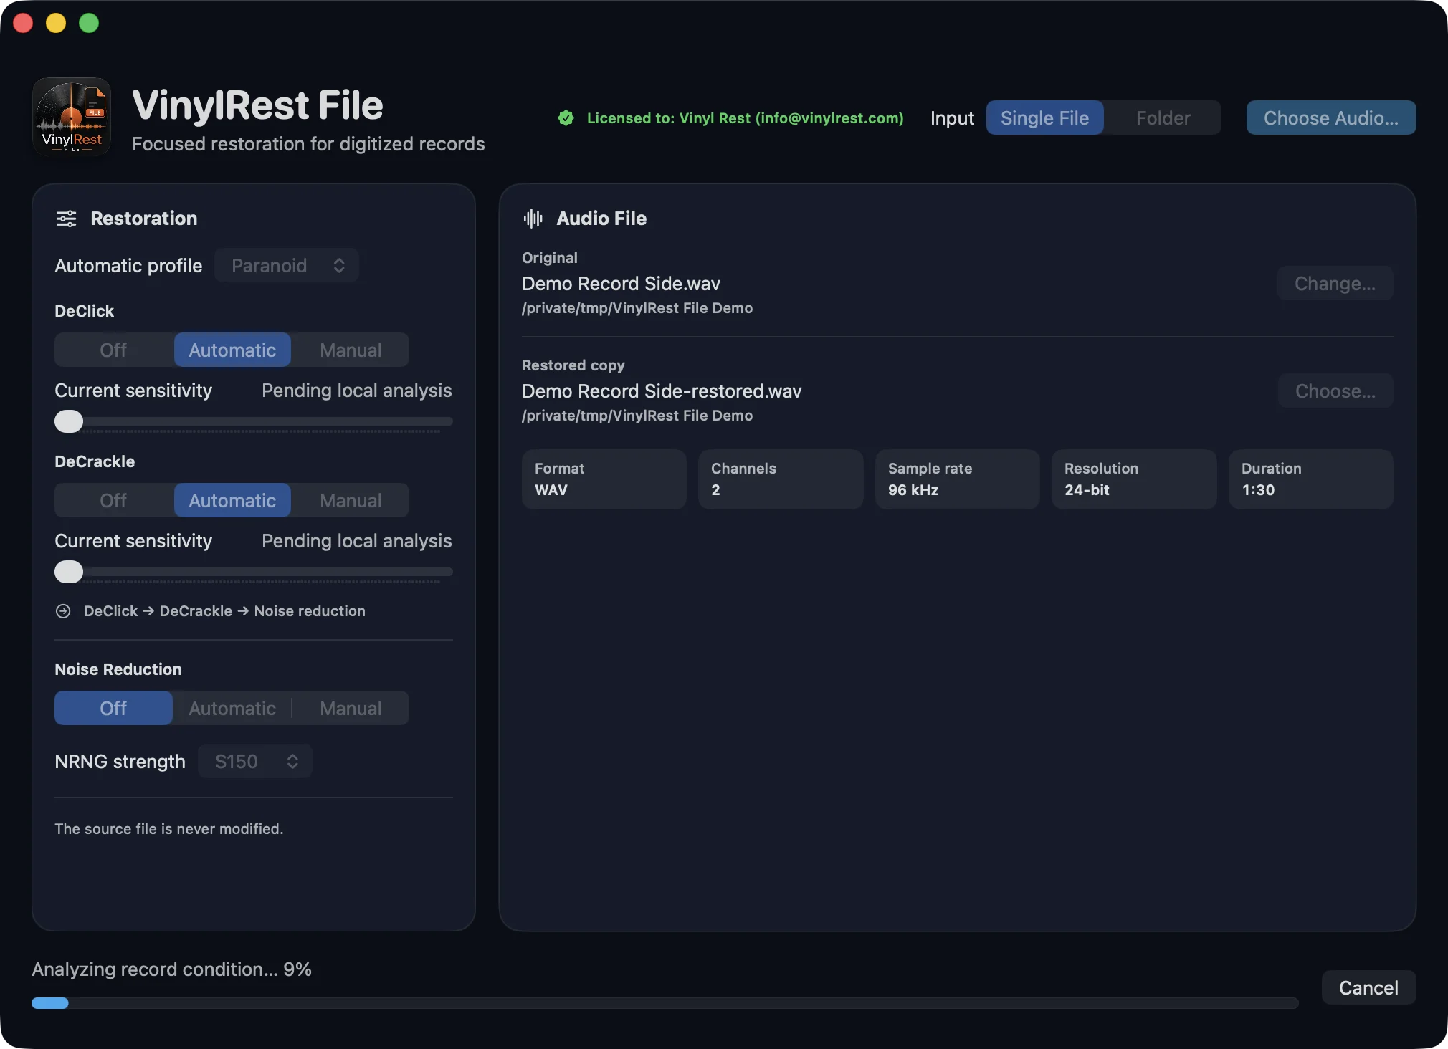The height and width of the screenshot is (1049, 1448).
Task: Click the DeCrackle sensitivity slider knob
Action: click(69, 572)
